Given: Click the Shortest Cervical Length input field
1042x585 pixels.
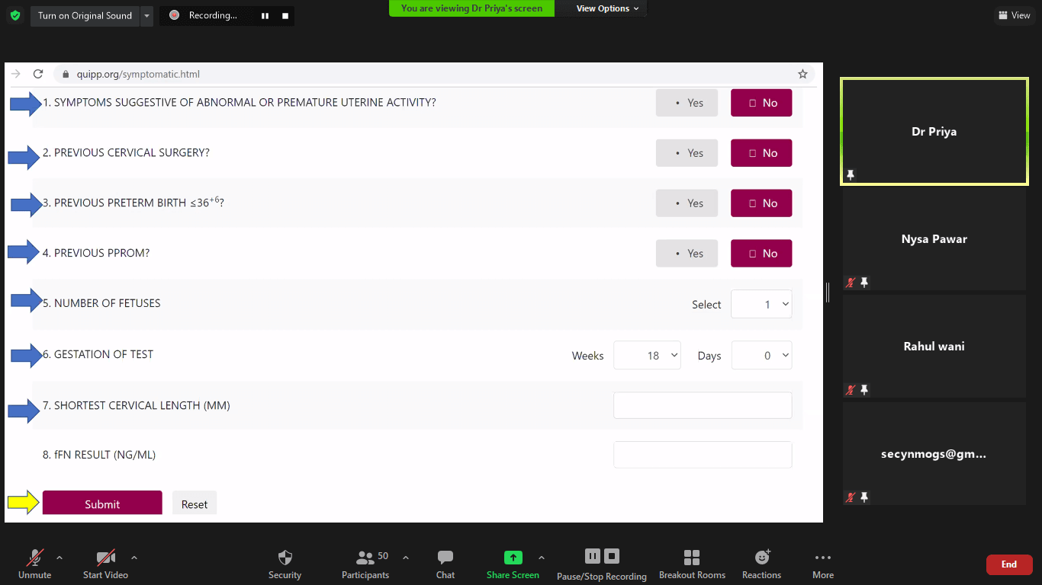Looking at the screenshot, I should click(703, 405).
